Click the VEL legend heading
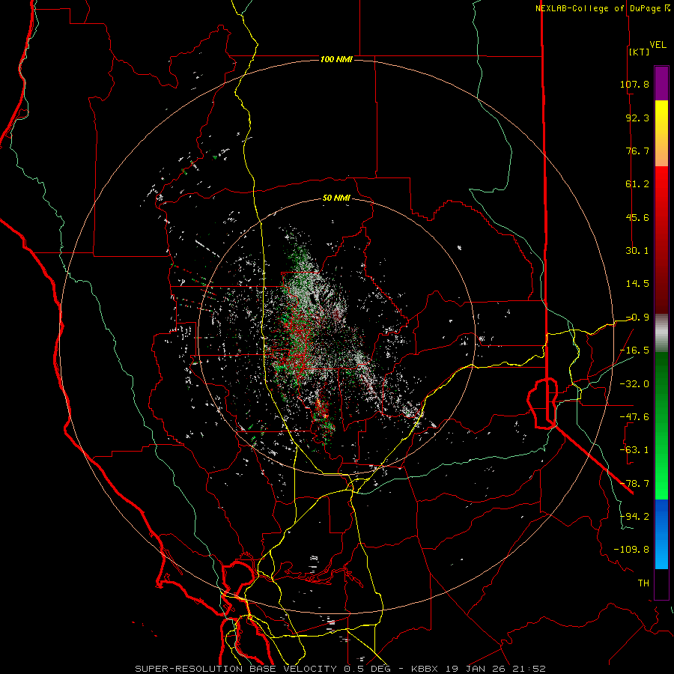This screenshot has width=674, height=674. click(658, 44)
